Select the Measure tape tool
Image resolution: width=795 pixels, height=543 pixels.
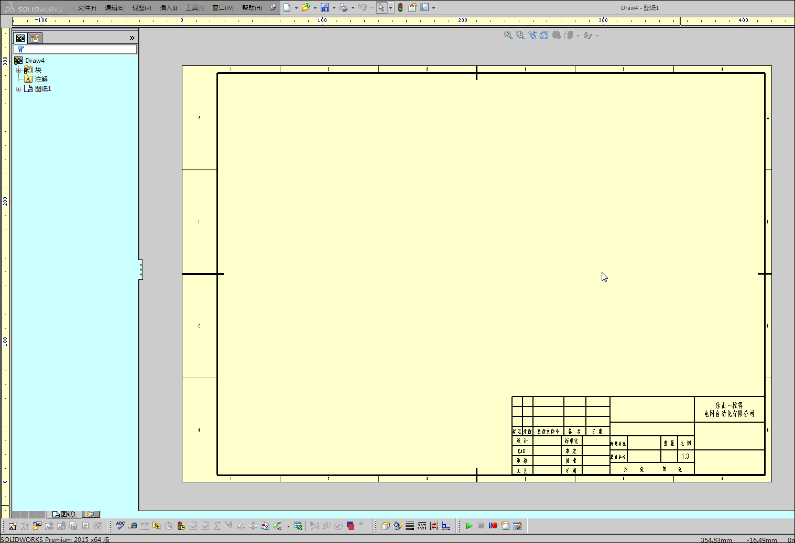click(133, 526)
